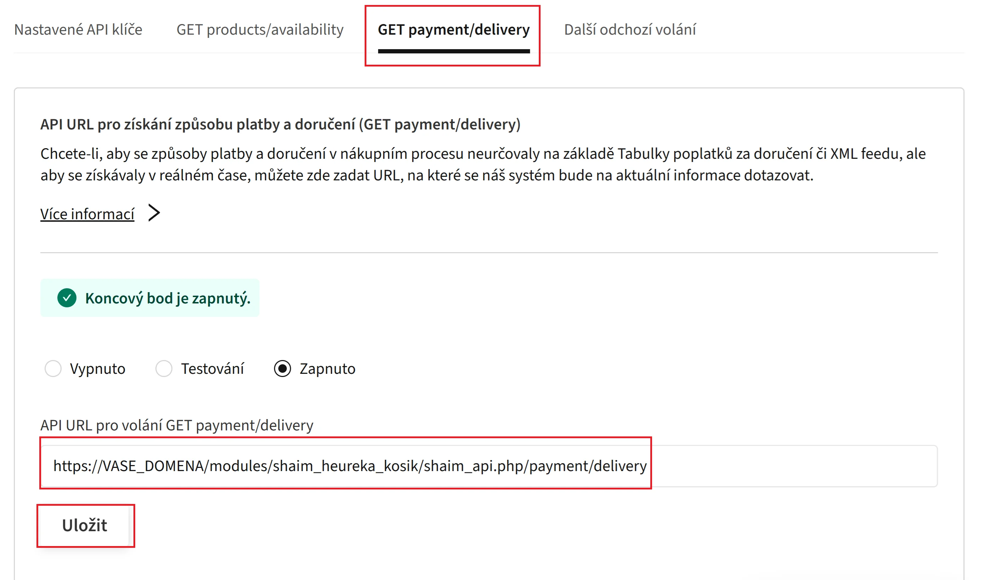
Task: Click the green checkmark status icon
Action: click(x=67, y=298)
